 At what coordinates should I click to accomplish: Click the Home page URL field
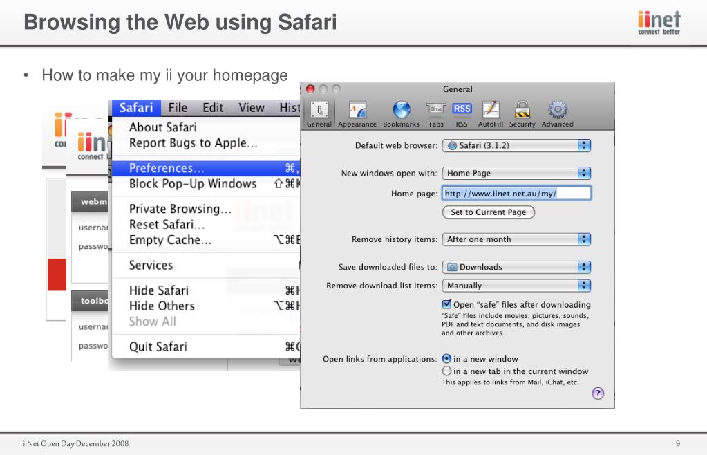[516, 194]
